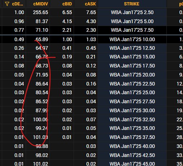
Task: Click call ask price 0.16
Action: tap(91, 84)
